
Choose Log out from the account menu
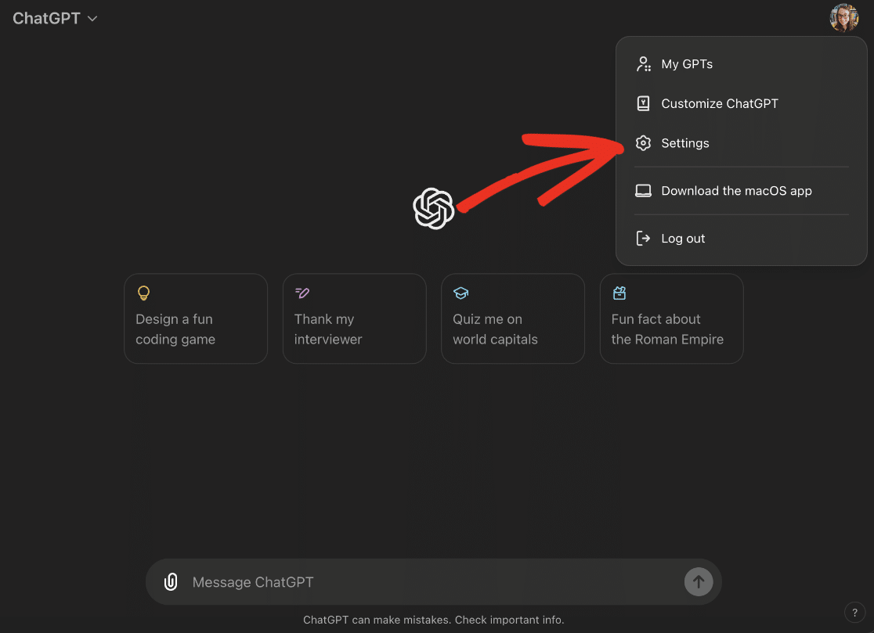(x=681, y=238)
